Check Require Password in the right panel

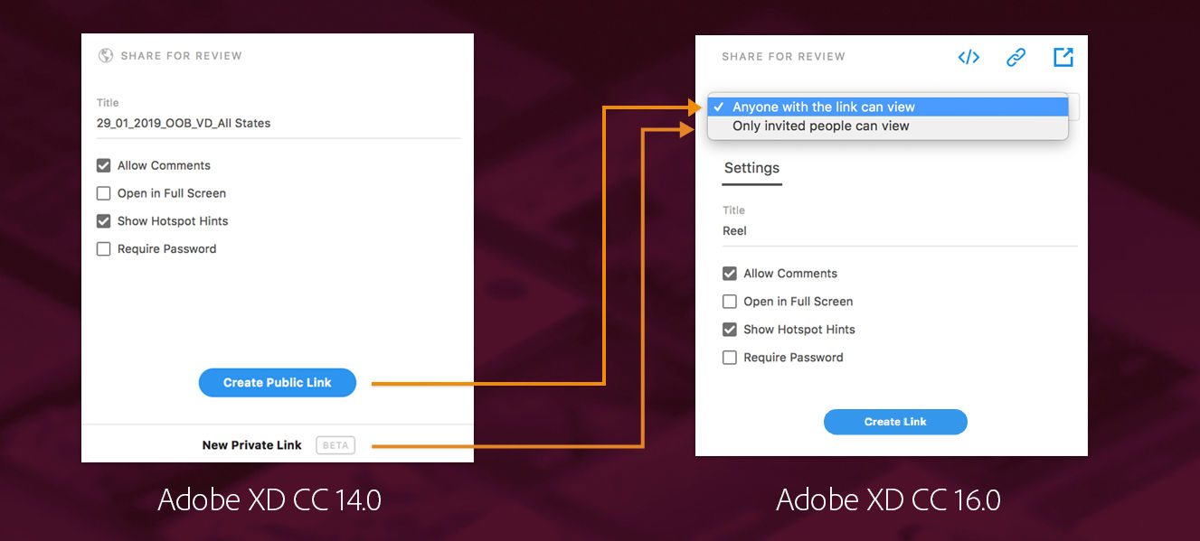[730, 358]
